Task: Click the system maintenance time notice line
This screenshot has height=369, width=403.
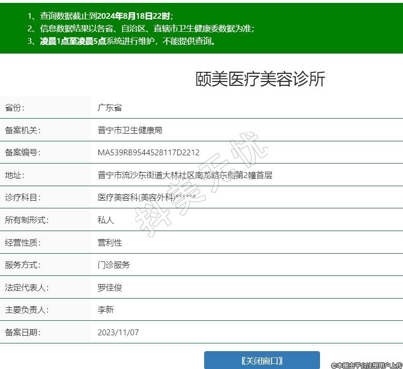Action: (122, 41)
